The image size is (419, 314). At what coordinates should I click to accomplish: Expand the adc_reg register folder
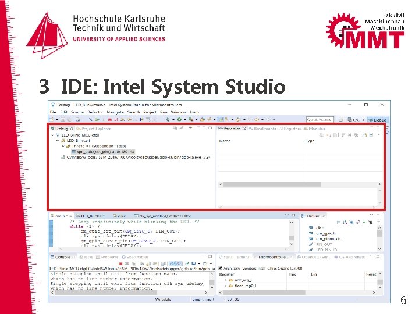(226, 280)
